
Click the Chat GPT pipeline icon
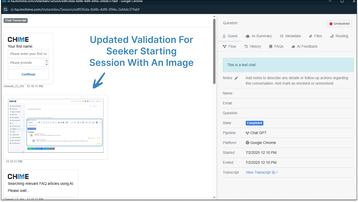coord(247,133)
